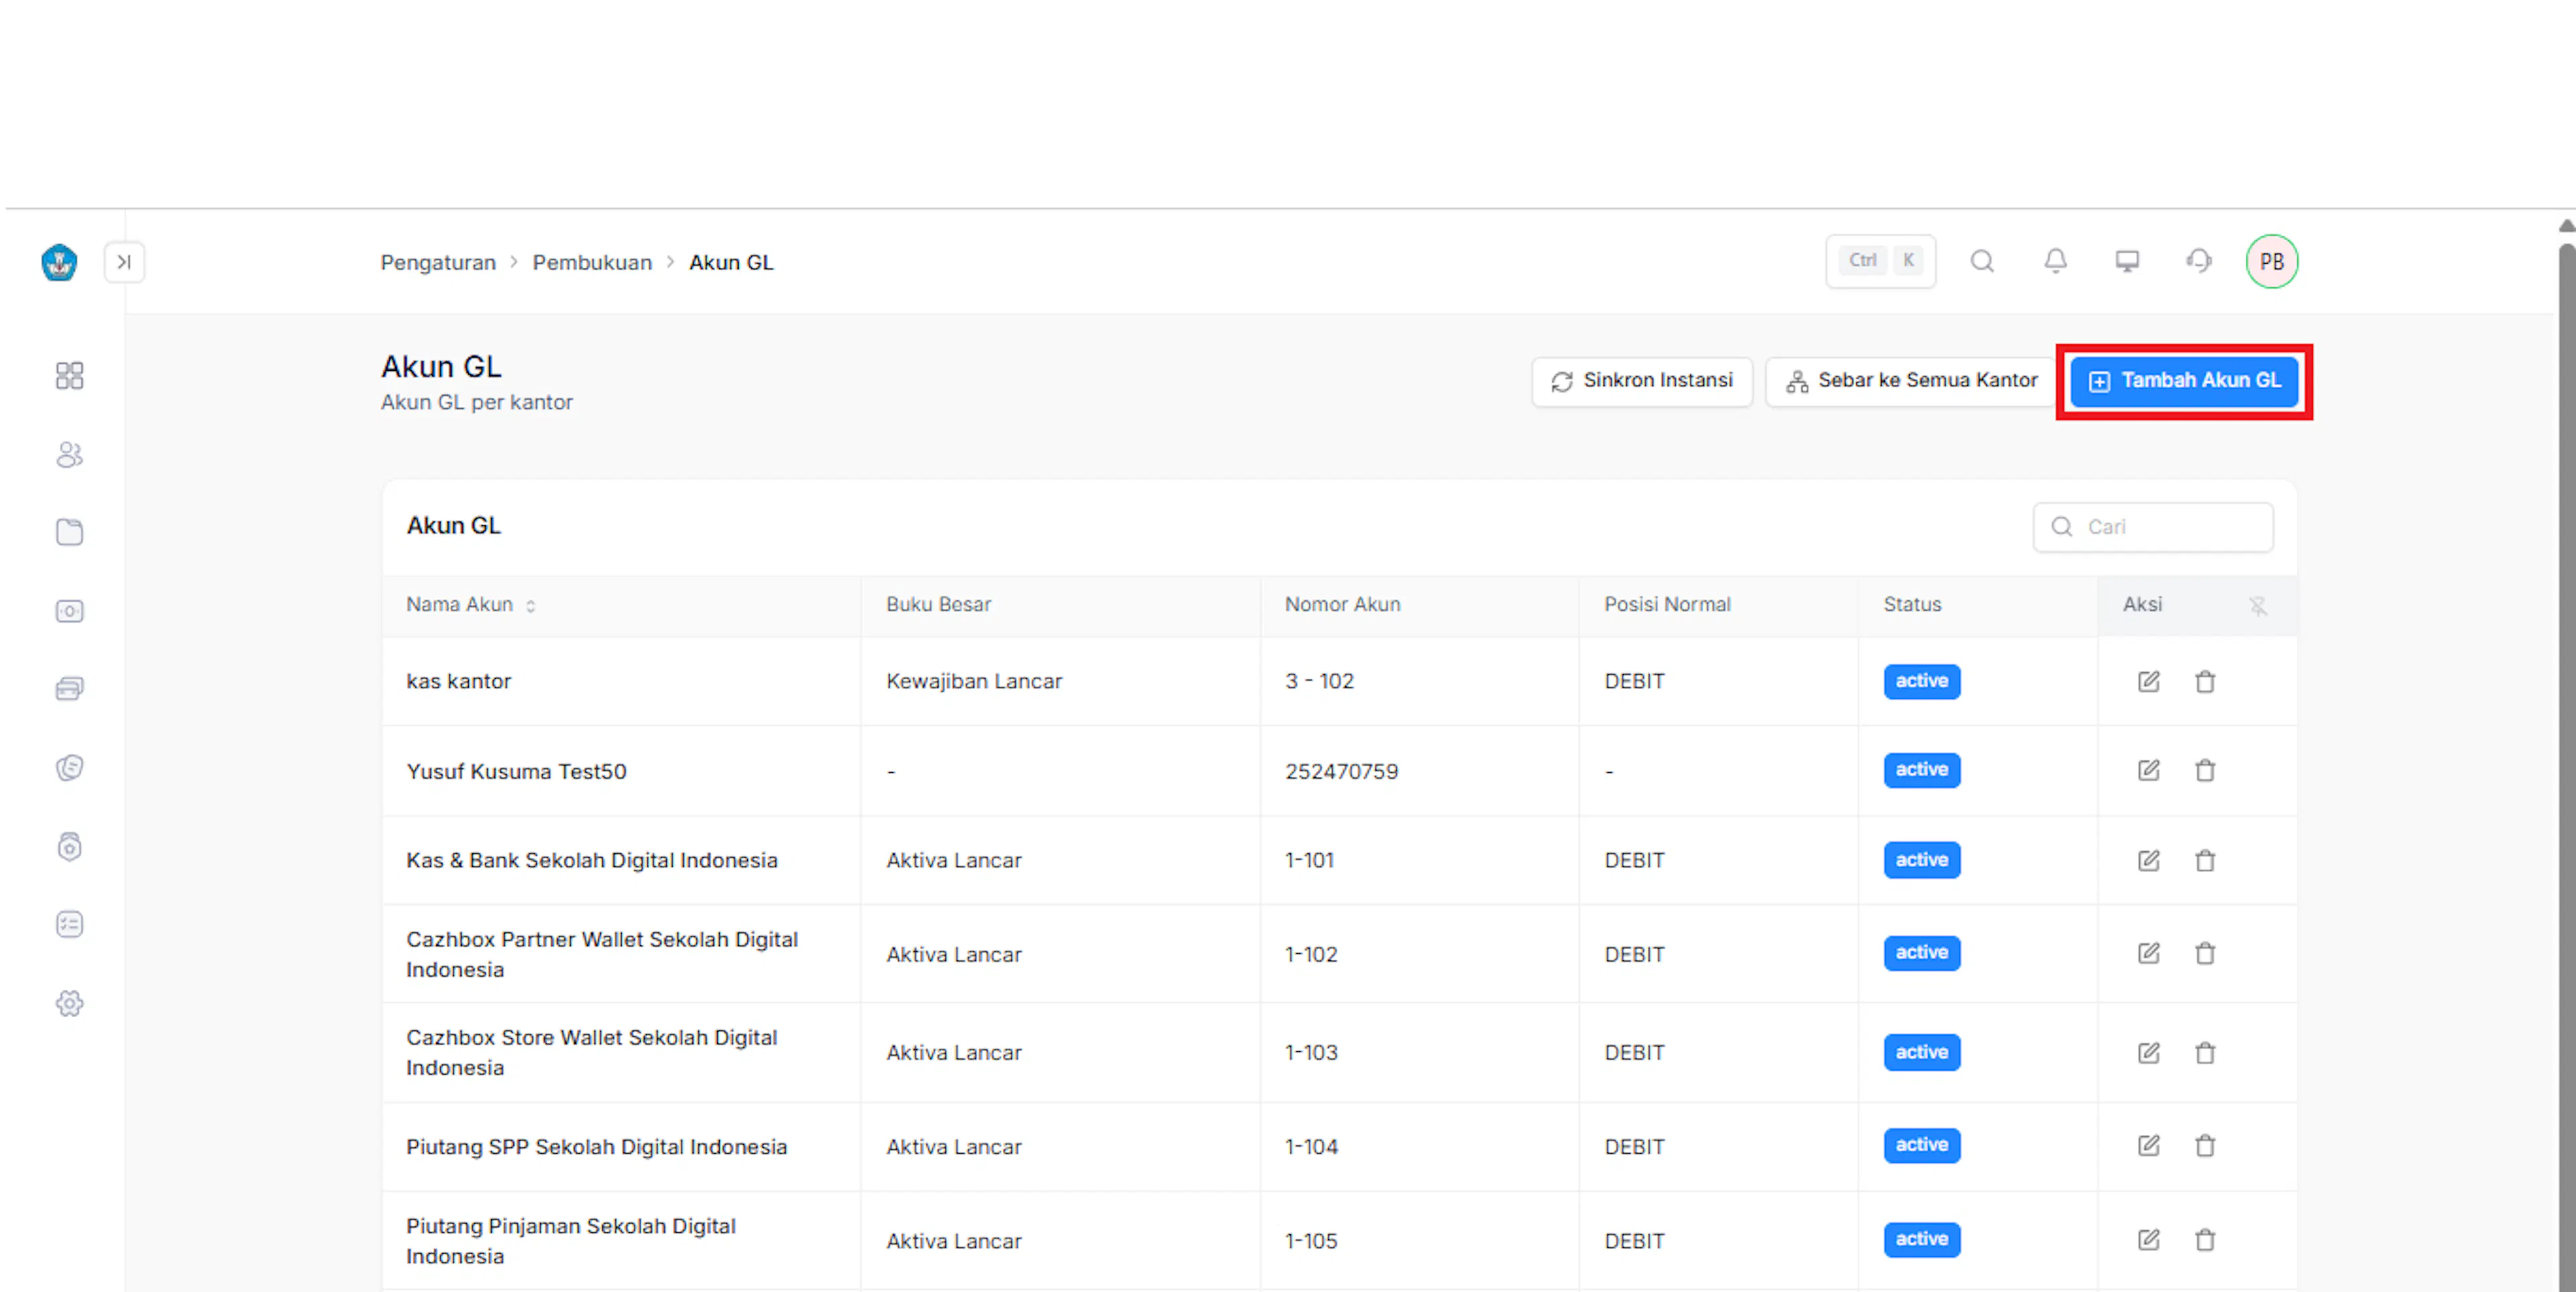Toggle the pin icon in Aksi header

[2258, 605]
